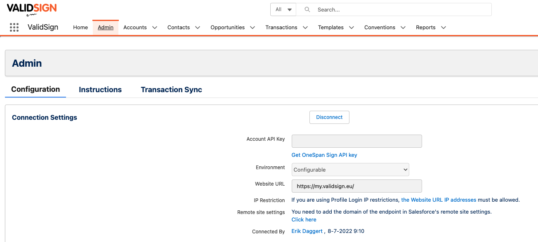This screenshot has height=242, width=538.
Task: Click the Connection Settings heading
Action: pyautogui.click(x=45, y=117)
